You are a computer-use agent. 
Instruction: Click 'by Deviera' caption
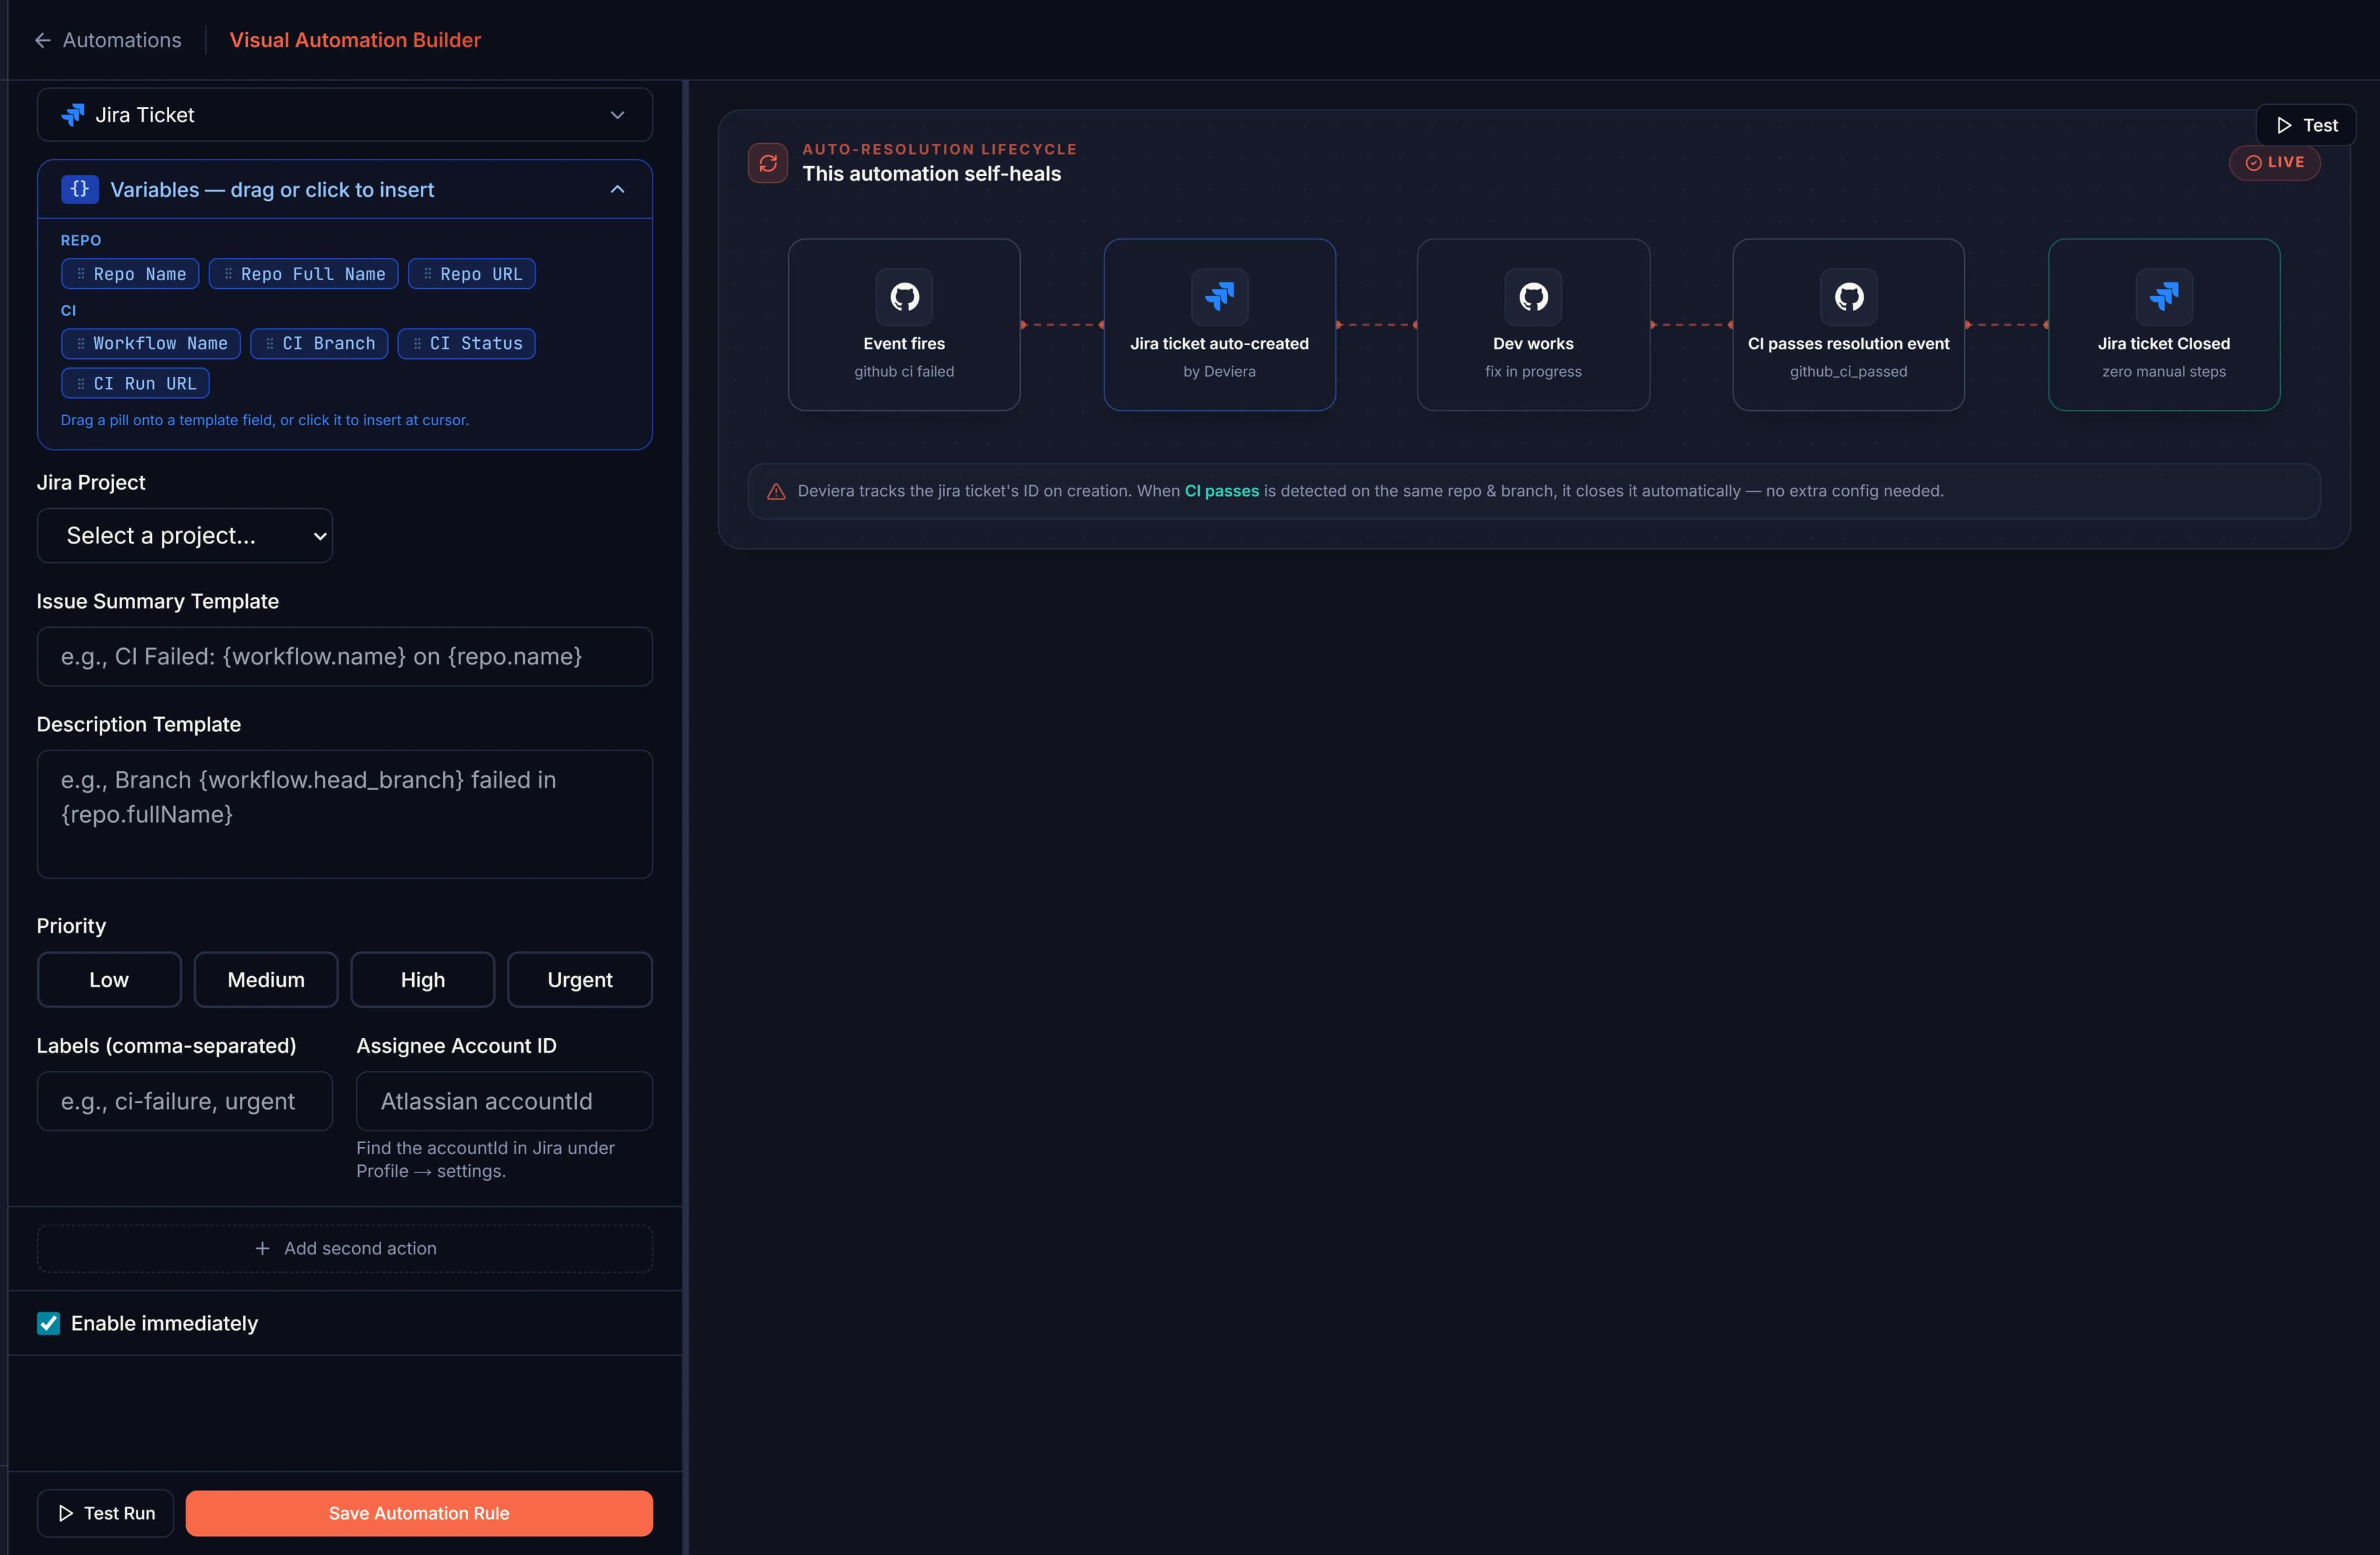pos(1219,371)
